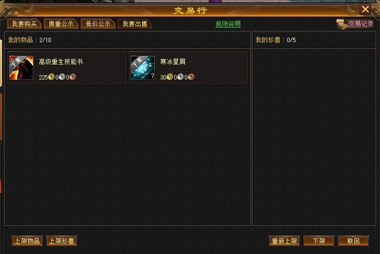This screenshot has height=254, width=380.
Task: Click the 下架 button
Action: tap(319, 241)
